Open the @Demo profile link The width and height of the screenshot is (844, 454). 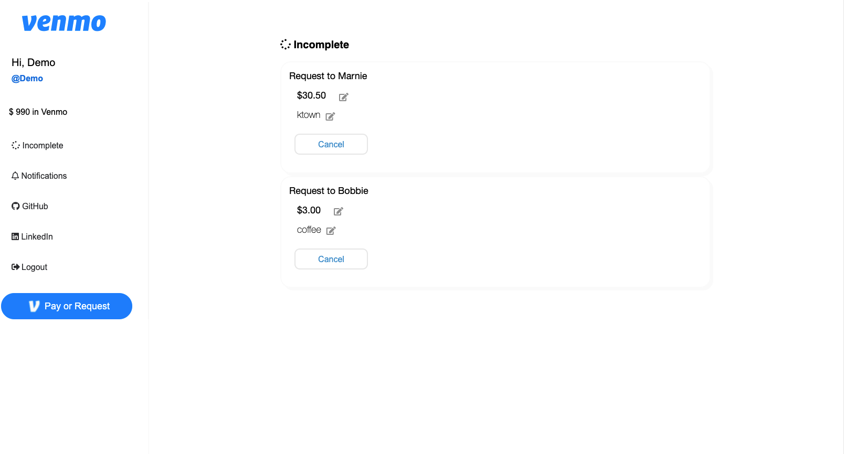pos(27,78)
